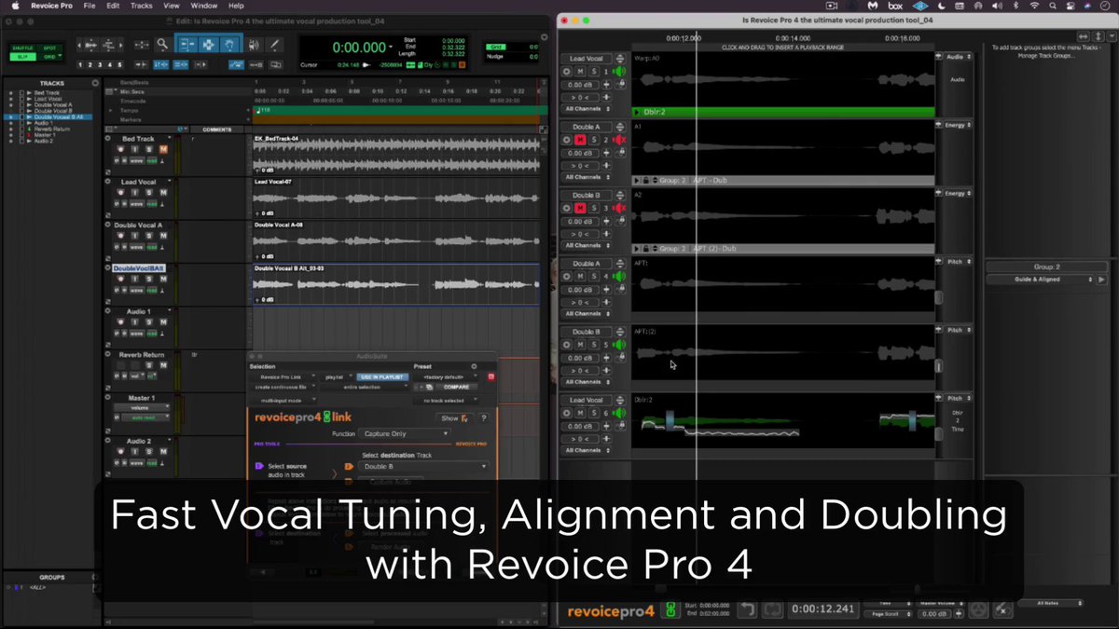
Task: Click the SPOT edit mode button
Action: pos(48,47)
